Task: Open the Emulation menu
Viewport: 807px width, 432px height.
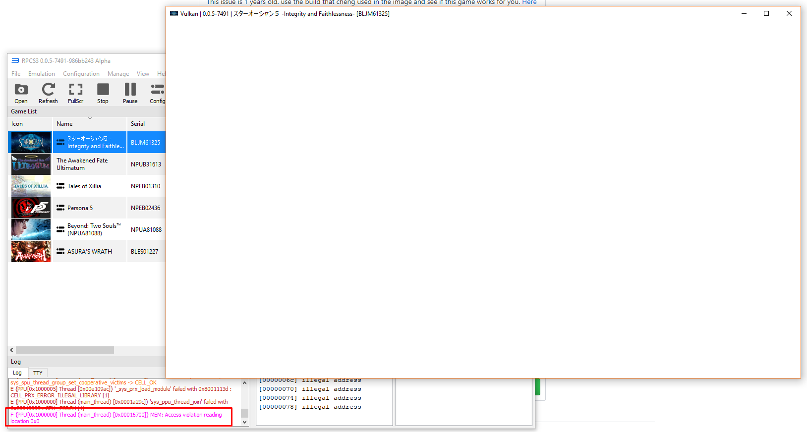Action: pos(42,74)
